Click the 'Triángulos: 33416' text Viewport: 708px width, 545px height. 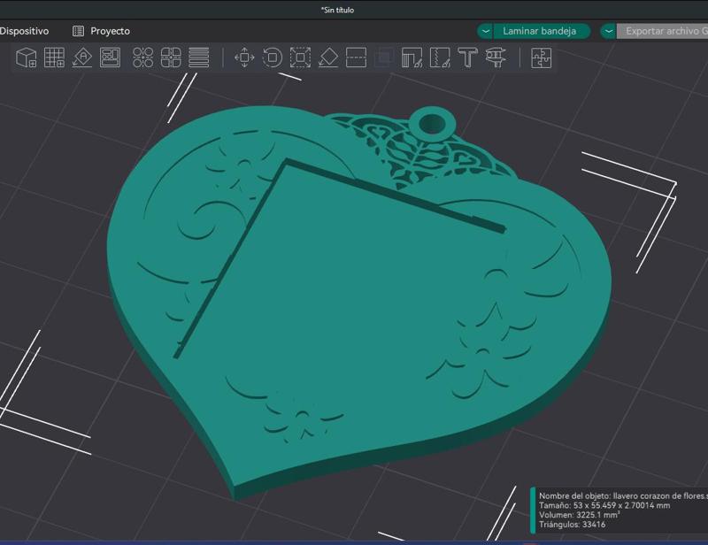coord(572,525)
